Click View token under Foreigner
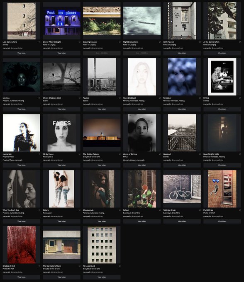This screenshot has width=244, height=282. coord(182,109)
